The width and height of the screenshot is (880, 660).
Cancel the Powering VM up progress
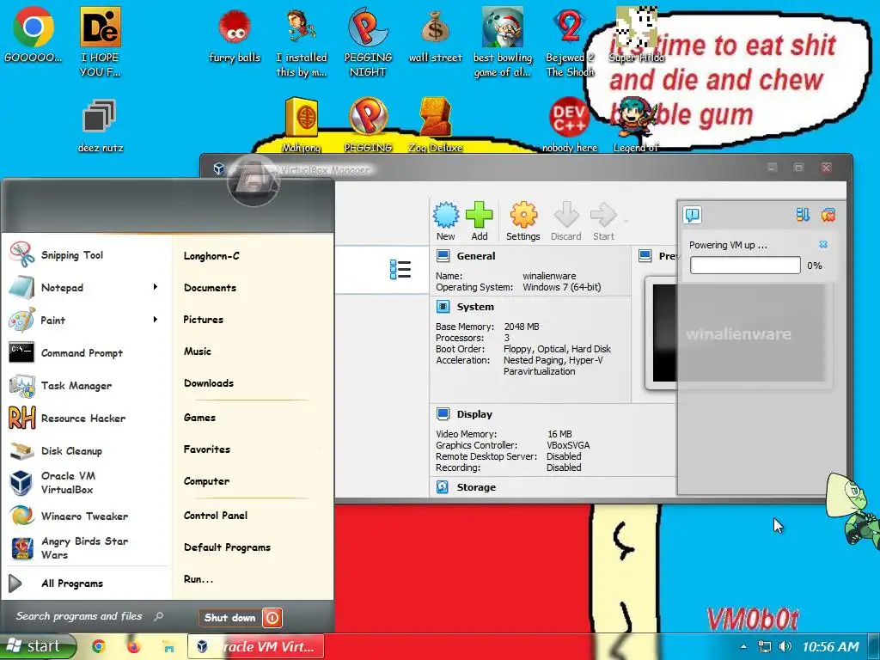pos(822,244)
